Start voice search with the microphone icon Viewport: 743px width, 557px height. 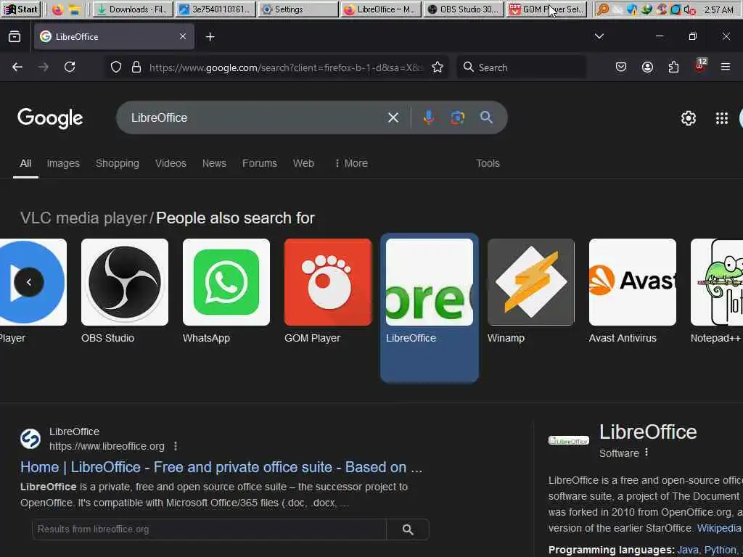(428, 117)
